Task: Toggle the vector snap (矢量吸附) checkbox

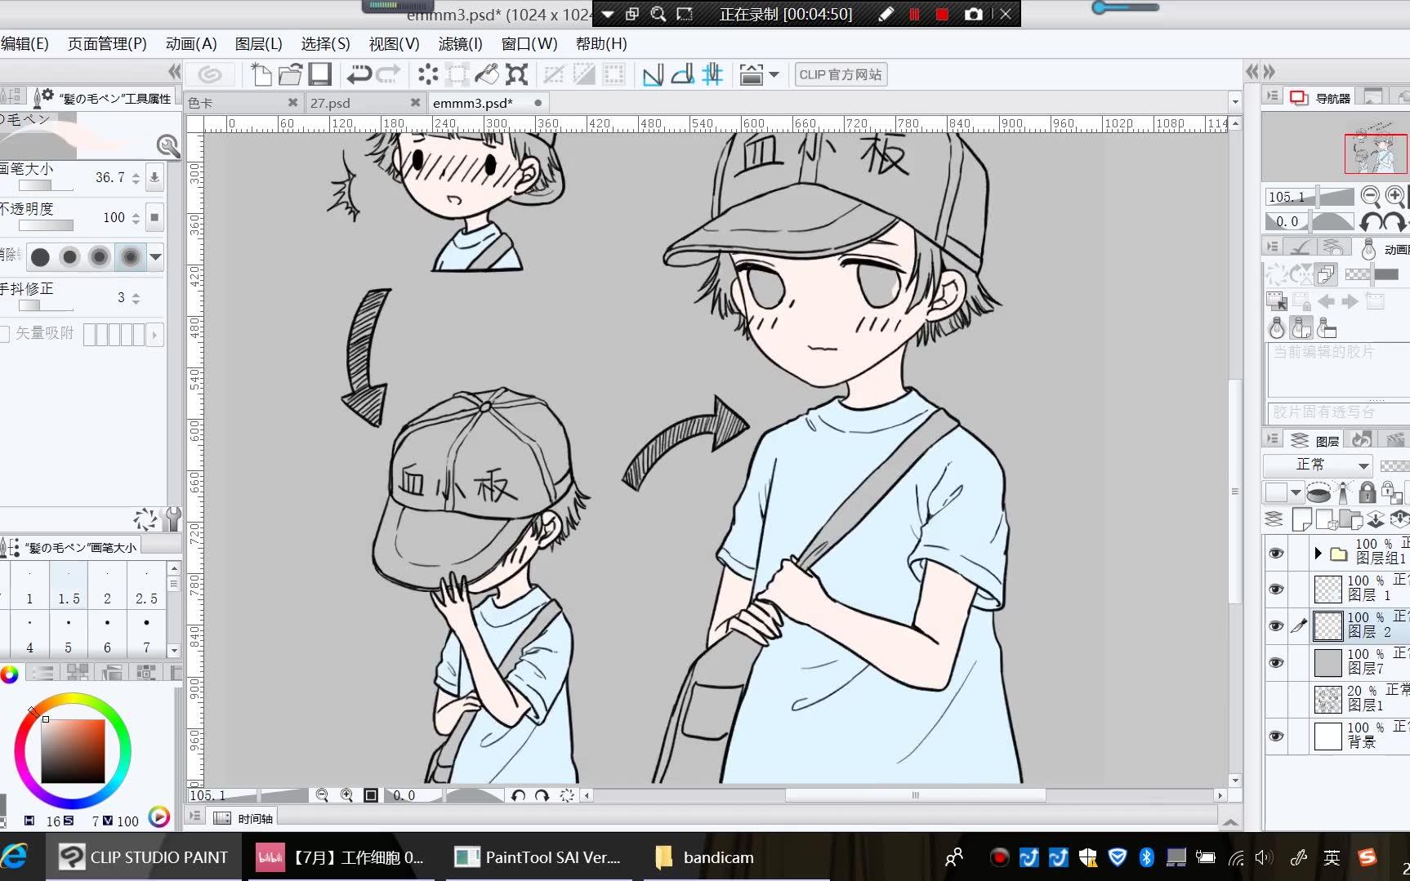Action: pyautogui.click(x=4, y=334)
